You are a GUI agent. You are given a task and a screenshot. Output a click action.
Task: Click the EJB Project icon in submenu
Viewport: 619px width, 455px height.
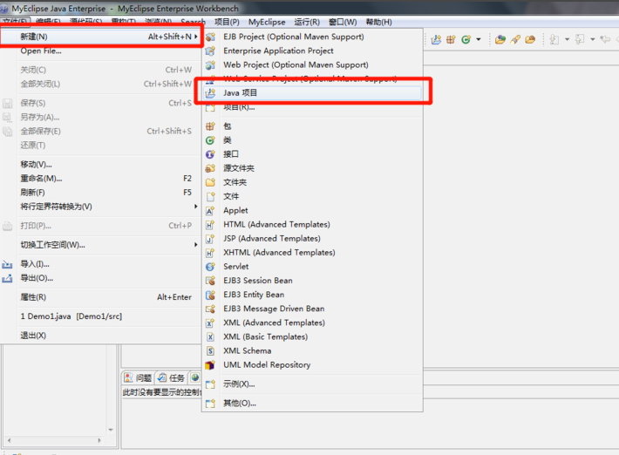(210, 37)
